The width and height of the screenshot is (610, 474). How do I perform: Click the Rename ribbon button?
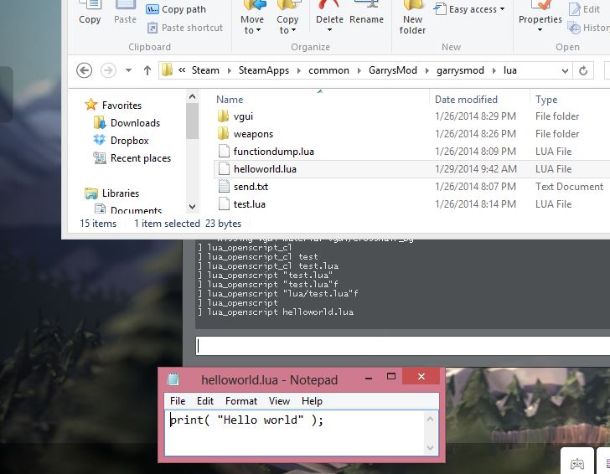coord(366,13)
